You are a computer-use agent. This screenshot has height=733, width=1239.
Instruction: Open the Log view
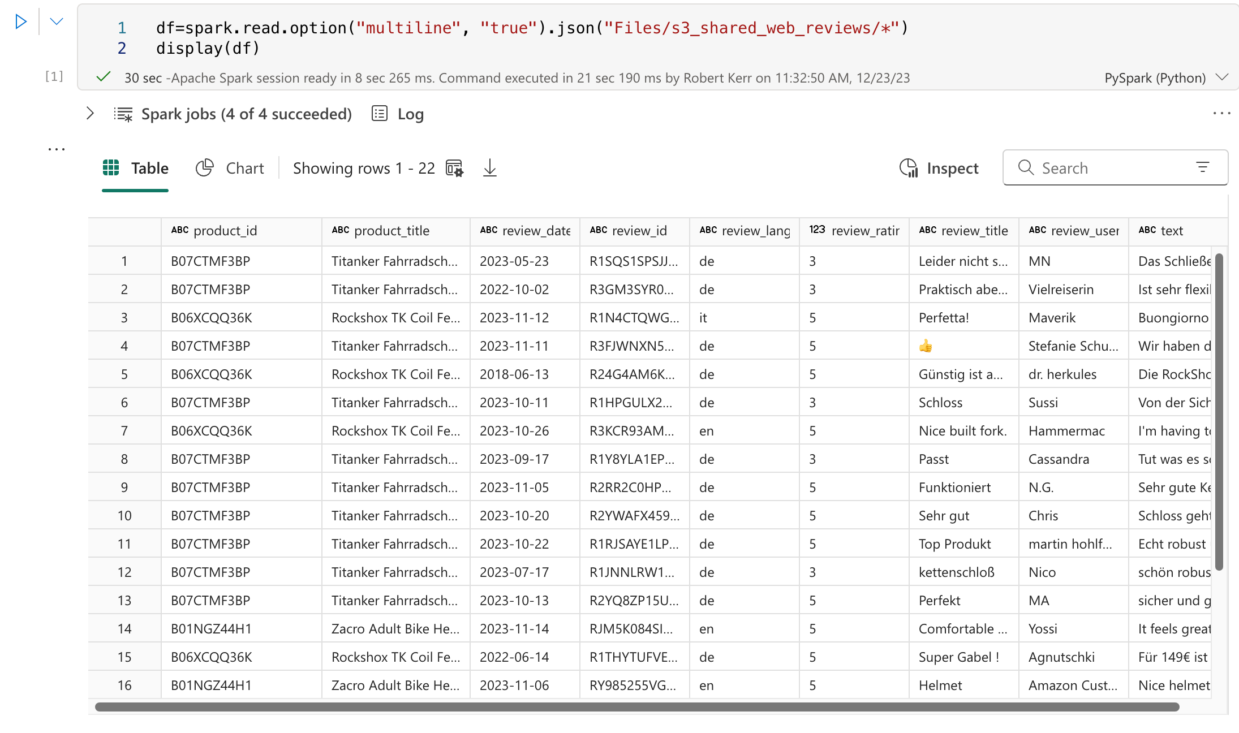tap(410, 114)
